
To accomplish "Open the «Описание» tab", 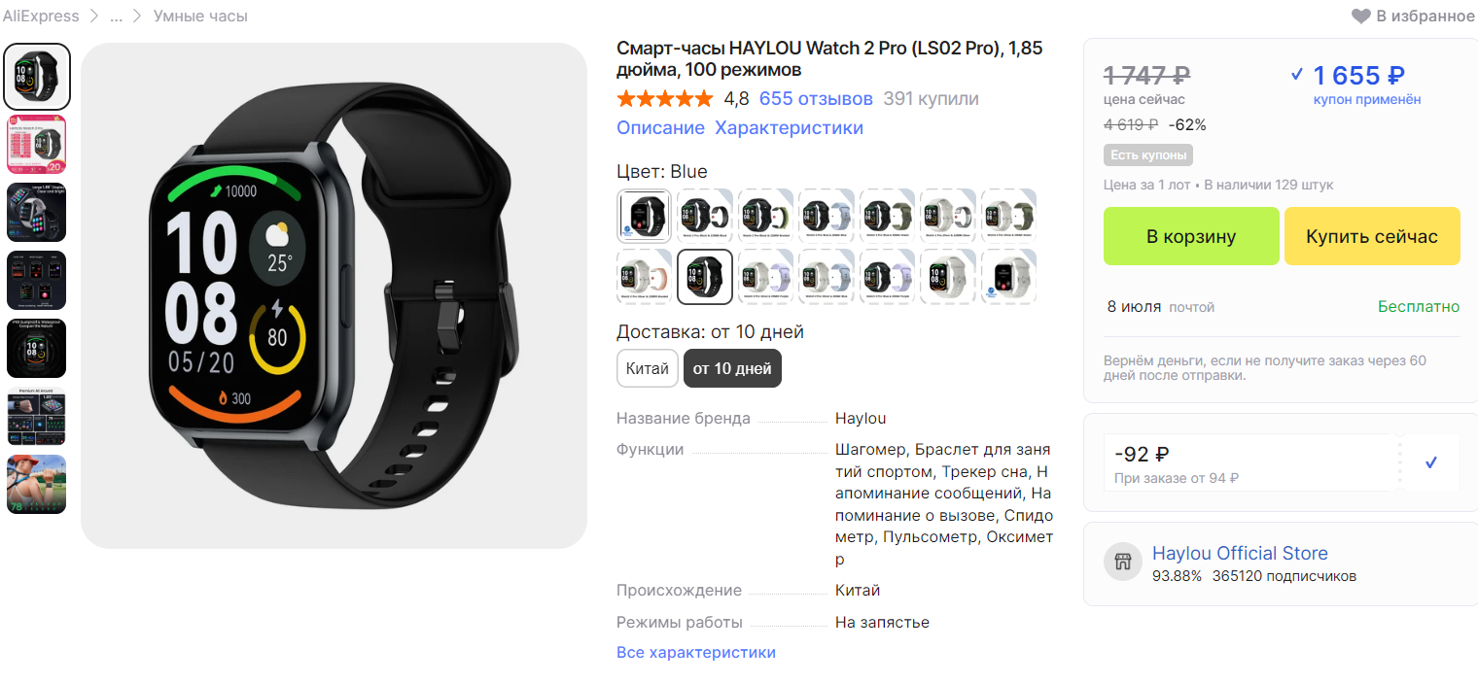I will [x=660, y=128].
